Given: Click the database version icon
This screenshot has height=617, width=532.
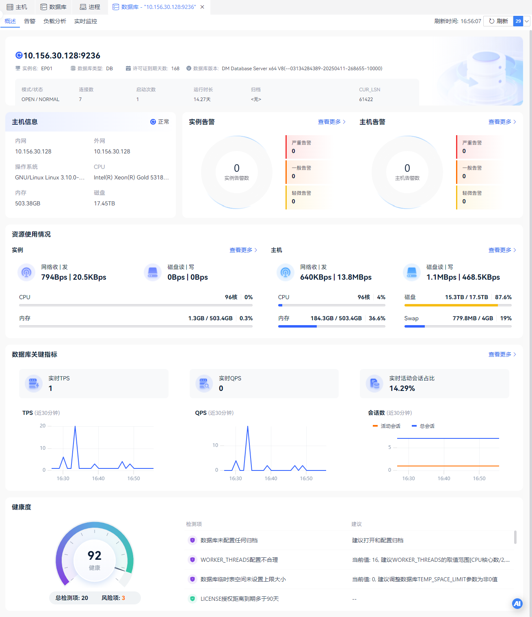Looking at the screenshot, I should (x=189, y=68).
